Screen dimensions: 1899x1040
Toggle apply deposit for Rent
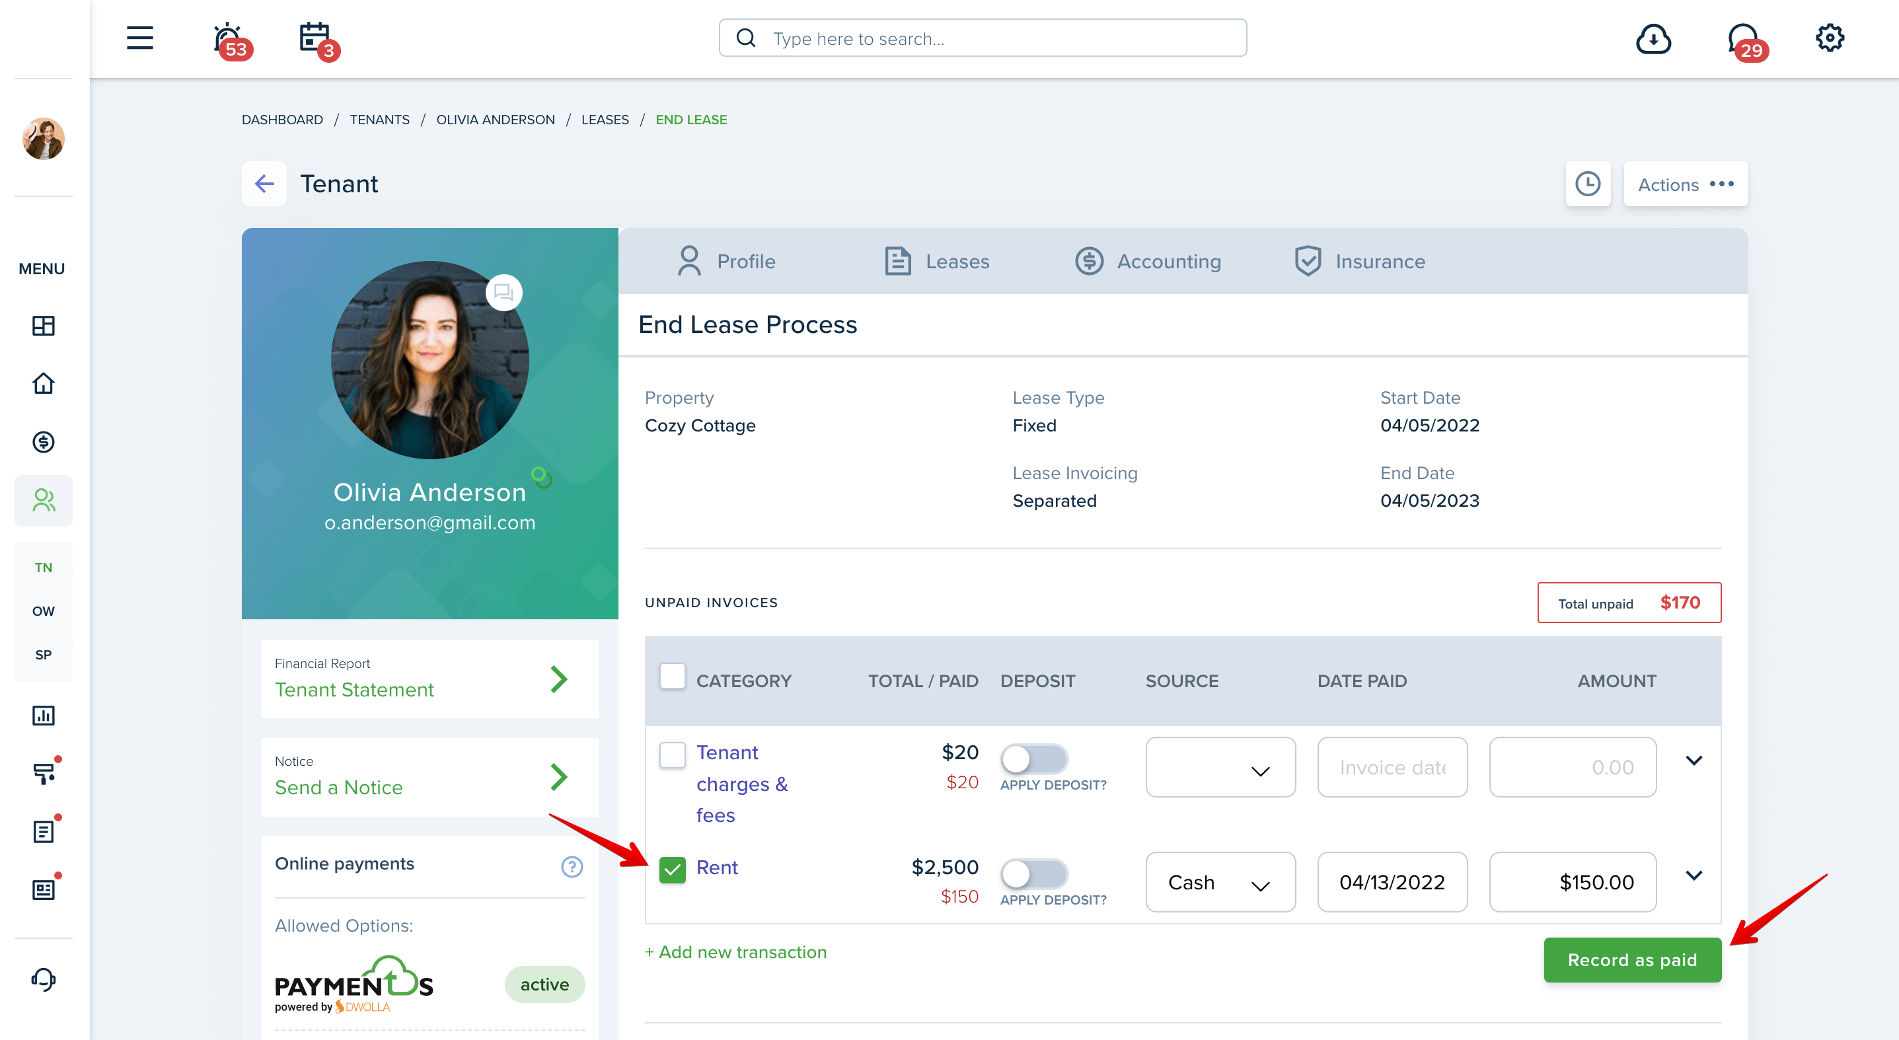[x=1033, y=873]
